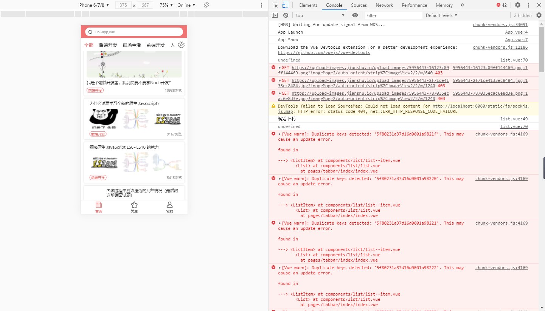
Task: Click the search magnifier icon in app
Action: [90, 32]
